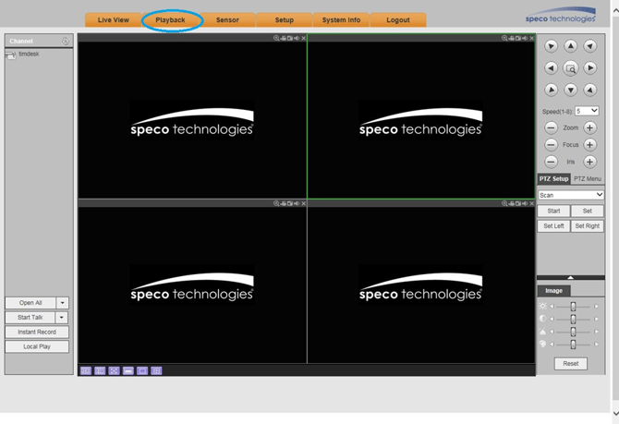Click the Logout tab
This screenshot has width=619, height=424.
tap(398, 19)
